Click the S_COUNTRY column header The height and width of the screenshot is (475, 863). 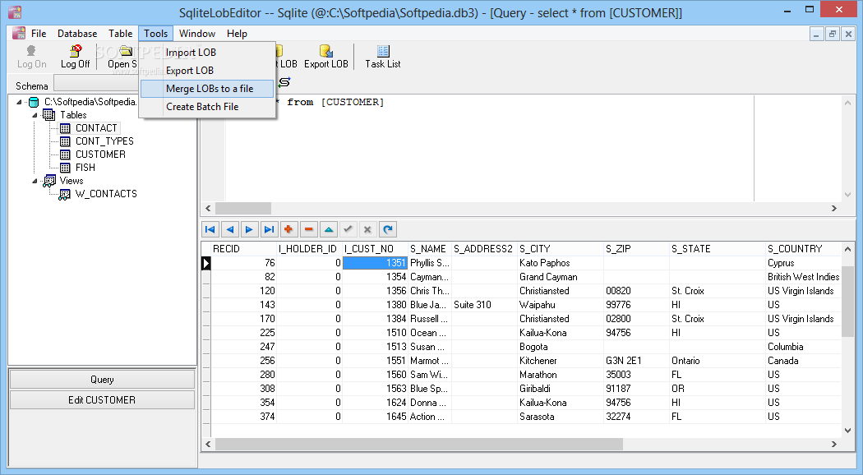point(804,249)
